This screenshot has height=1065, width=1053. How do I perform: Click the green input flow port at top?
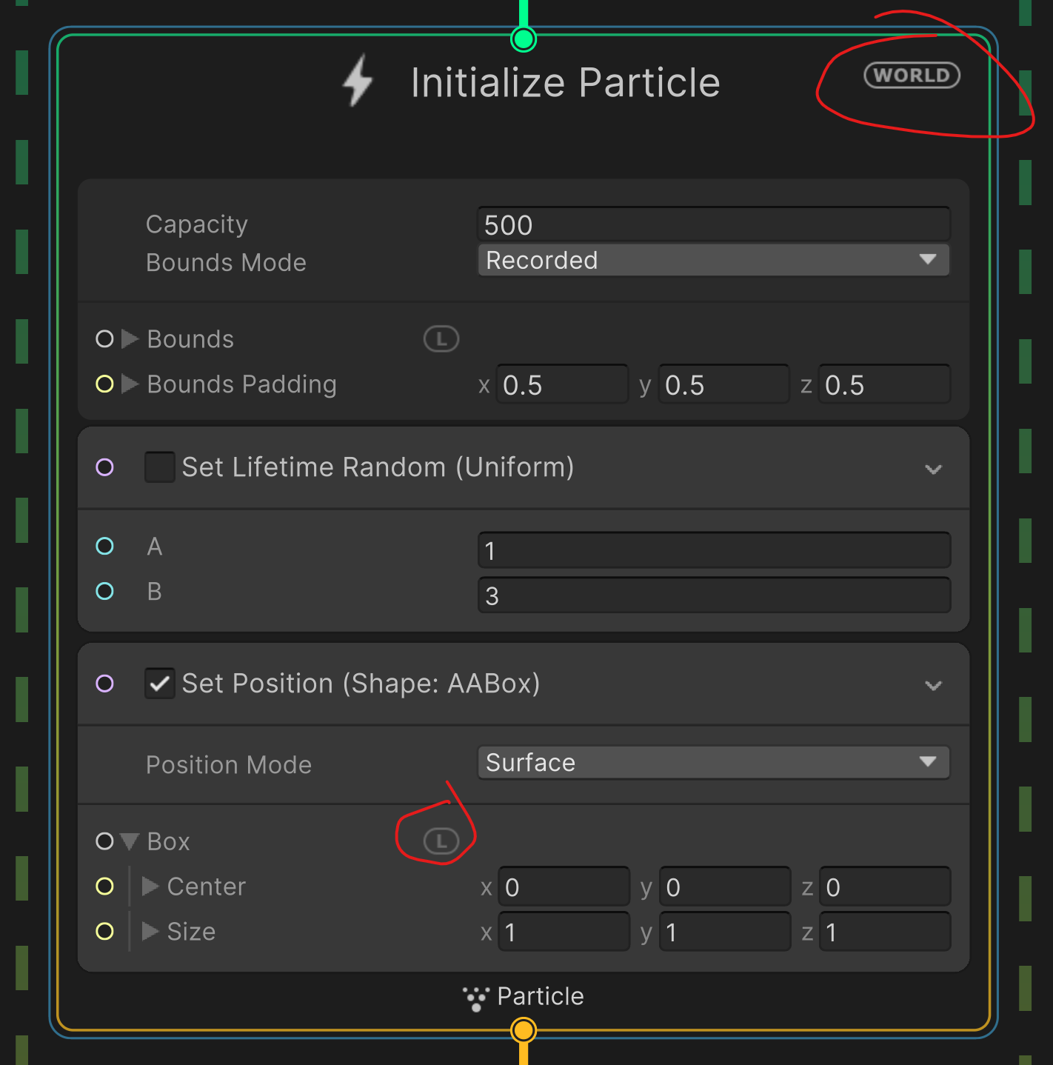point(524,39)
